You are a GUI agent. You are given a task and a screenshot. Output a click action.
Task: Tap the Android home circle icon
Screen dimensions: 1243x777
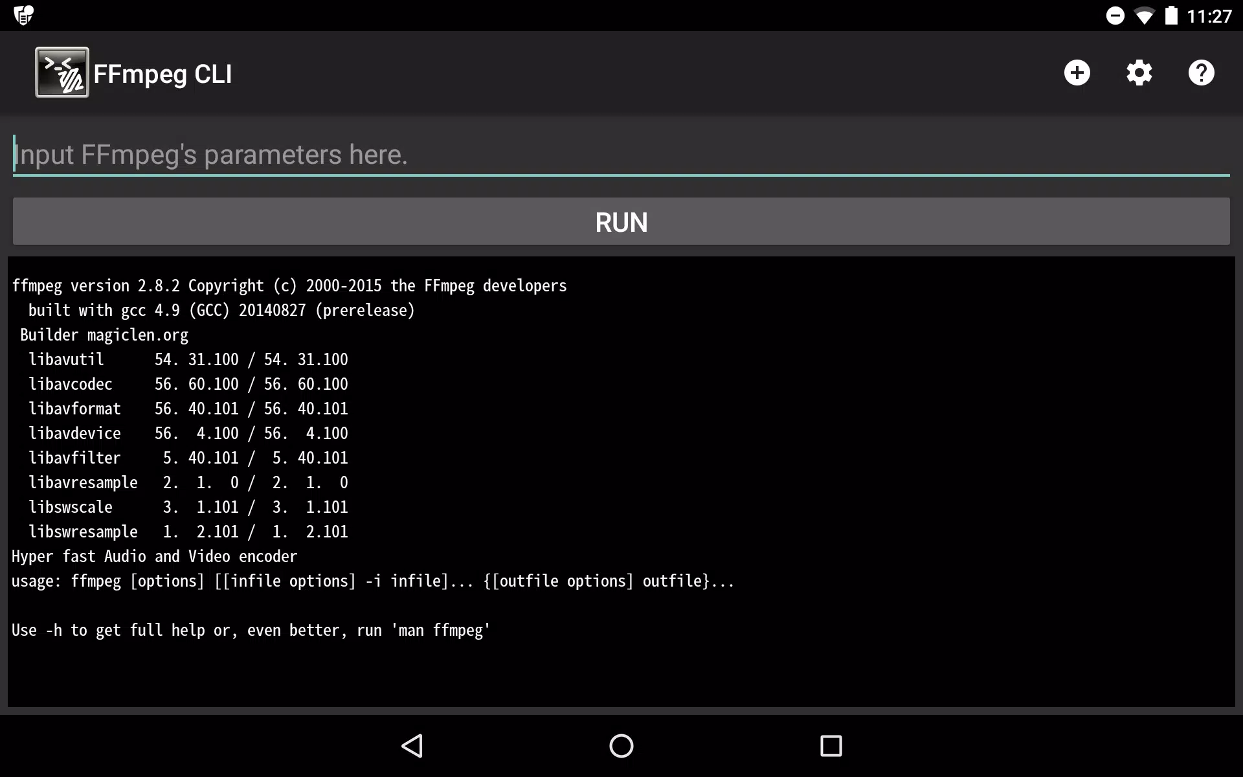click(621, 746)
